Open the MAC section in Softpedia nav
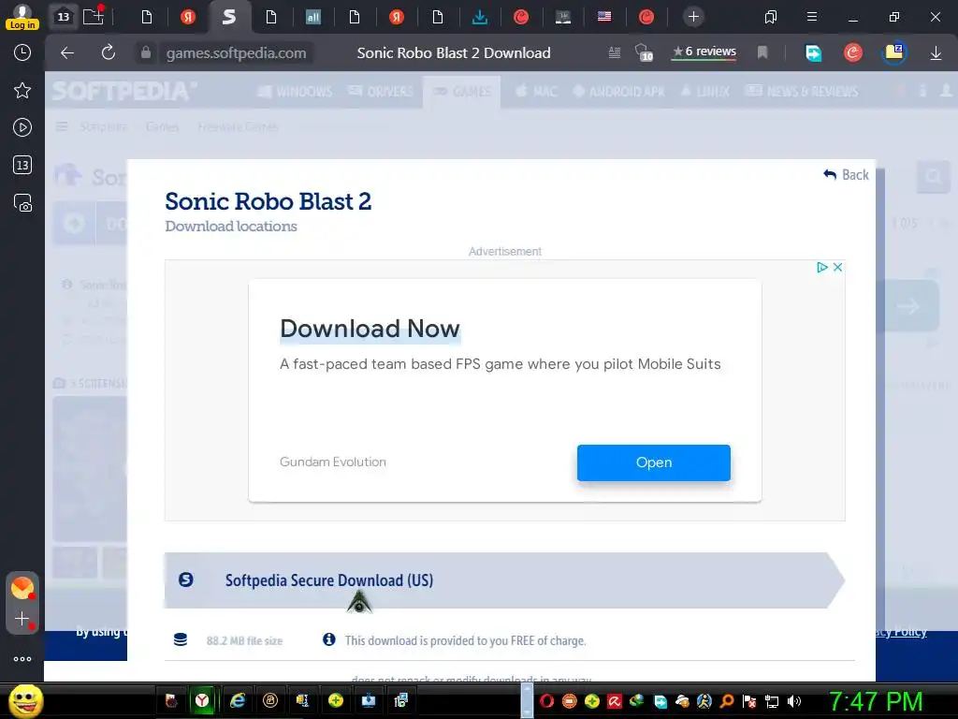The image size is (958, 719). pyautogui.click(x=536, y=92)
